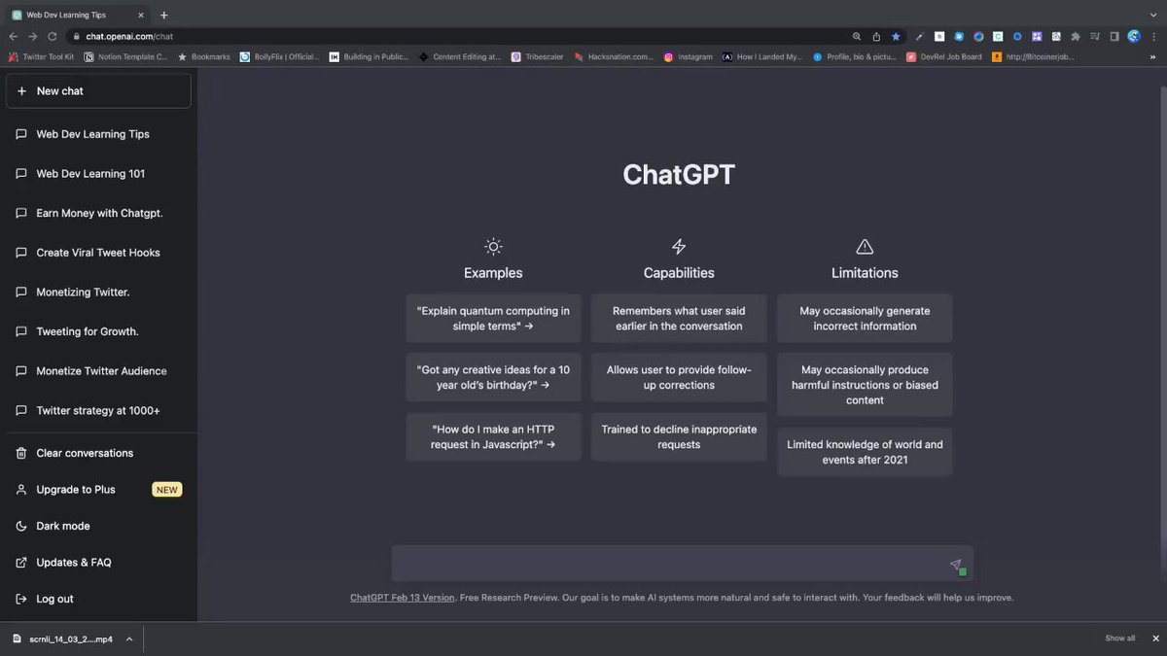Open a new browser tab with plus icon
The width and height of the screenshot is (1167, 656).
pyautogui.click(x=163, y=15)
